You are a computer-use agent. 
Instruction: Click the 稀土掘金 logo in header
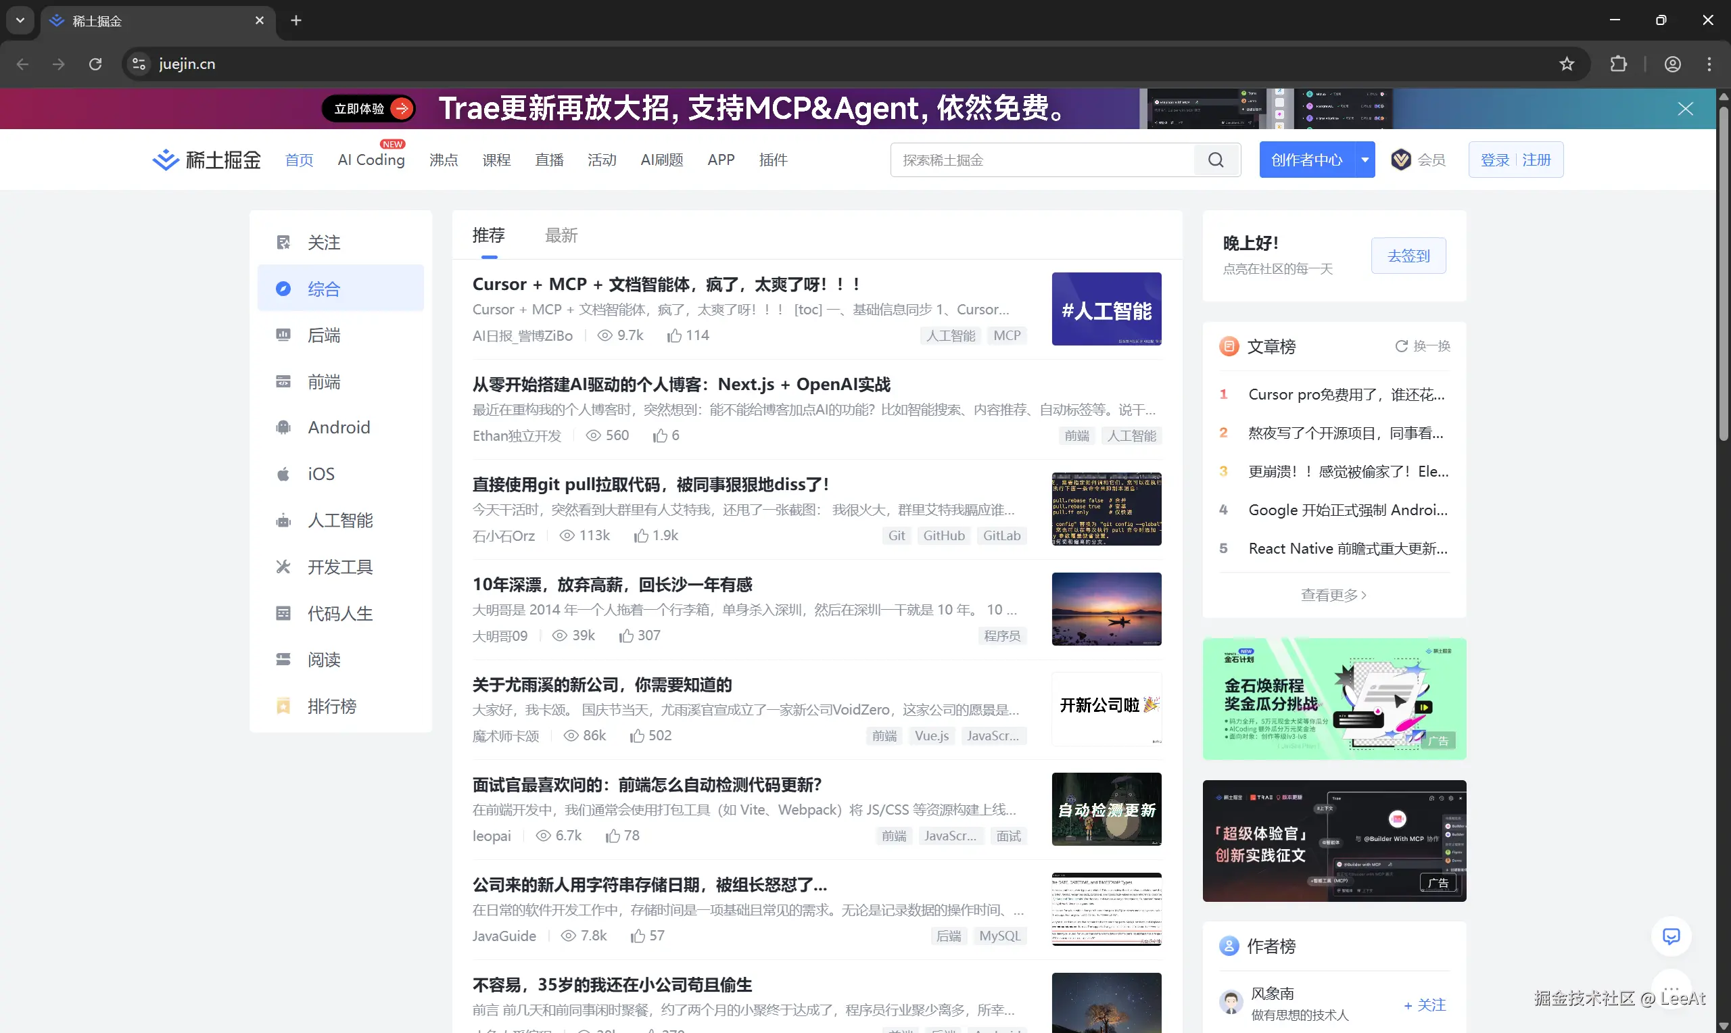(206, 160)
